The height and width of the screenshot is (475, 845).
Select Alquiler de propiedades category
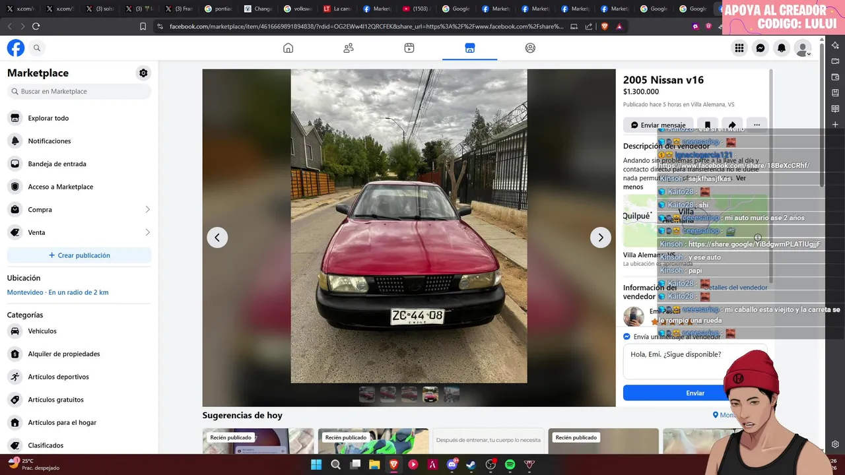79,354
